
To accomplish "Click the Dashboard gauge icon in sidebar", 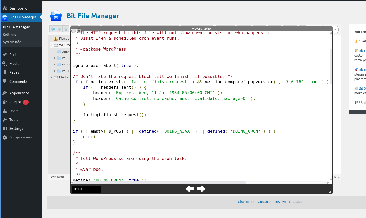I will 5,8.
